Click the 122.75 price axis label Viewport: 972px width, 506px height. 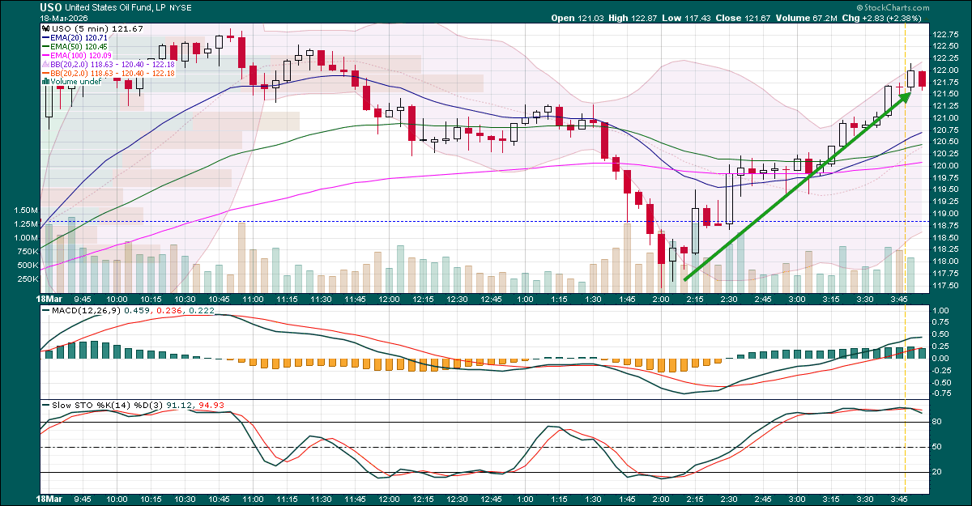click(947, 34)
